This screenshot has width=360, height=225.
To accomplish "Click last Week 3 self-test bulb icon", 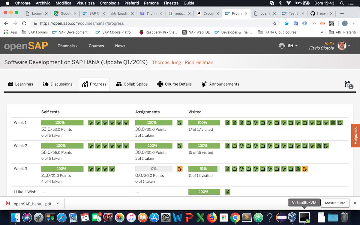I will (x=112, y=169).
